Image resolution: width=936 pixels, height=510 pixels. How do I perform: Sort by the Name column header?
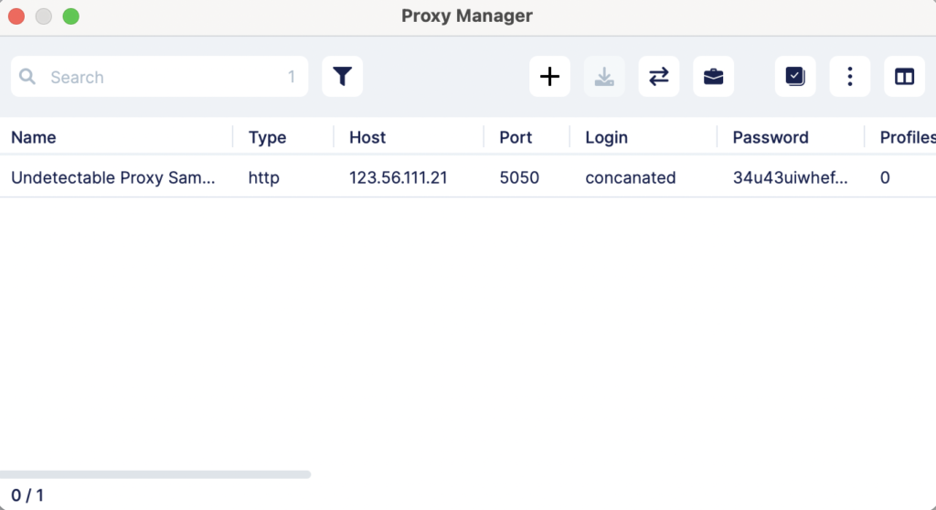pos(34,137)
